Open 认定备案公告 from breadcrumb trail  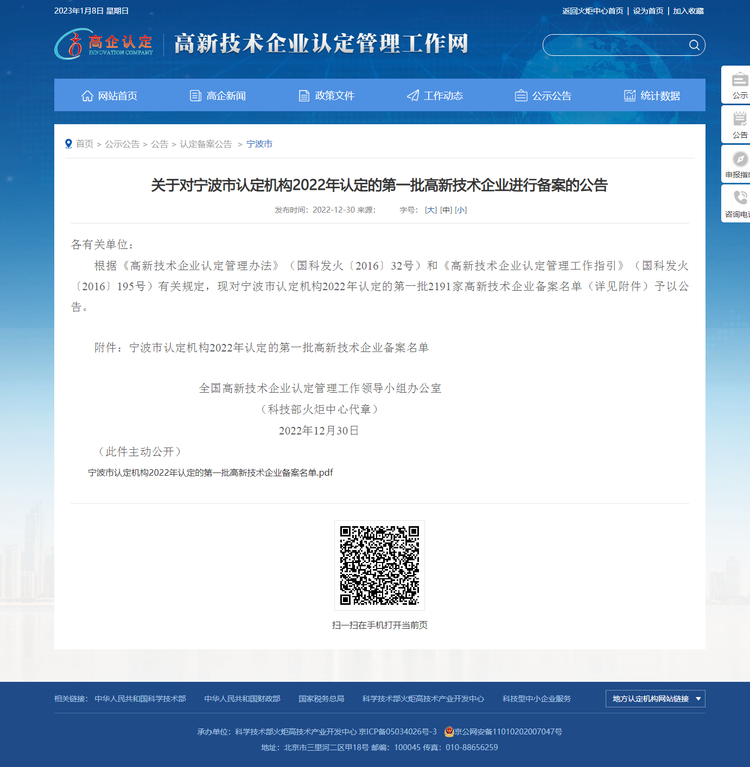click(205, 144)
